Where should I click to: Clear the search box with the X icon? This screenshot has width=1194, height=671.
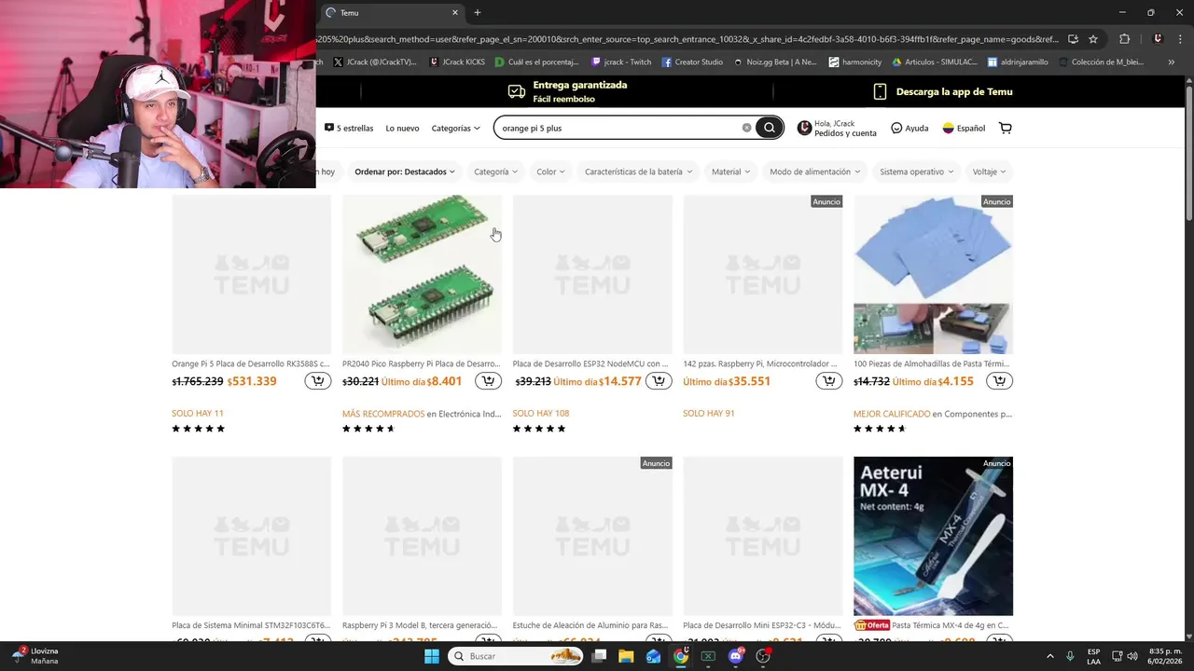pos(746,128)
